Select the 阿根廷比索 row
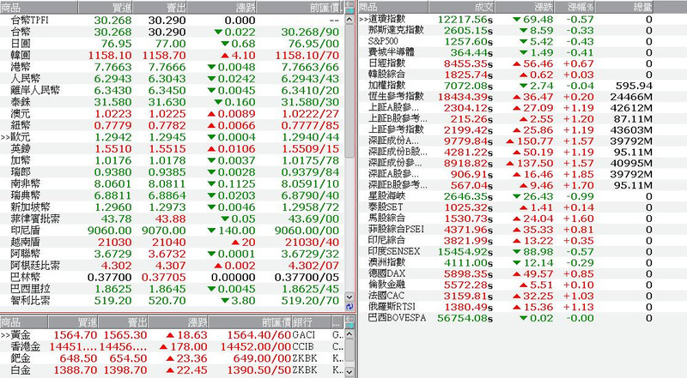Screen dimensions: 687x378 point(171,266)
